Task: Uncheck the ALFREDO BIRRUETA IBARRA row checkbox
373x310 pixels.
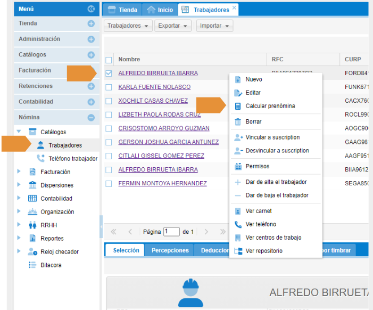Action: click(x=109, y=74)
